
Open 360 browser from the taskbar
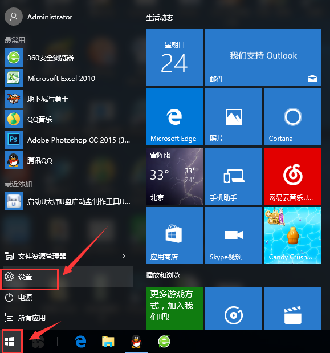pos(164,342)
